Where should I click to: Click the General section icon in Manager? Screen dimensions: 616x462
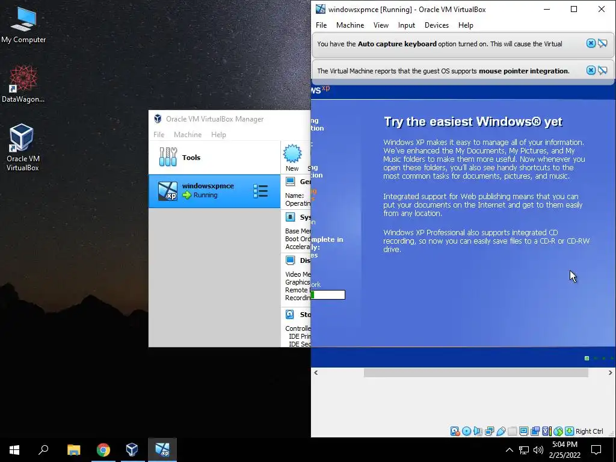pos(291,181)
